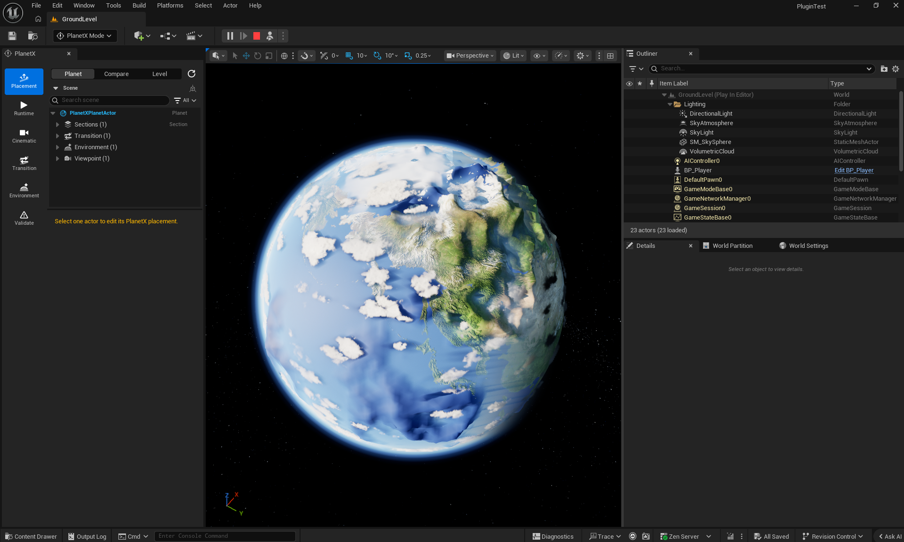Open the Runtime section
904x542 pixels.
click(24, 109)
